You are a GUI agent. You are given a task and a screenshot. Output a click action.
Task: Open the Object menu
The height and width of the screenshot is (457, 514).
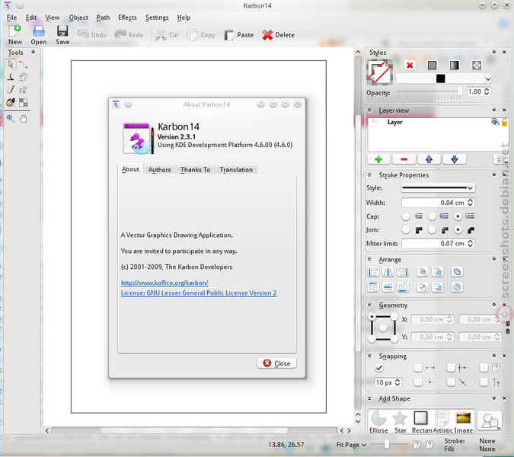click(78, 18)
